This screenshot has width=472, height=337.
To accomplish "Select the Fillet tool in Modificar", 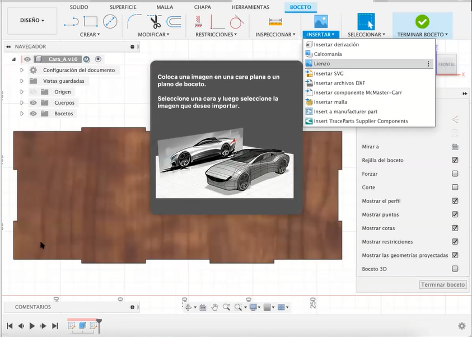I will [135, 22].
